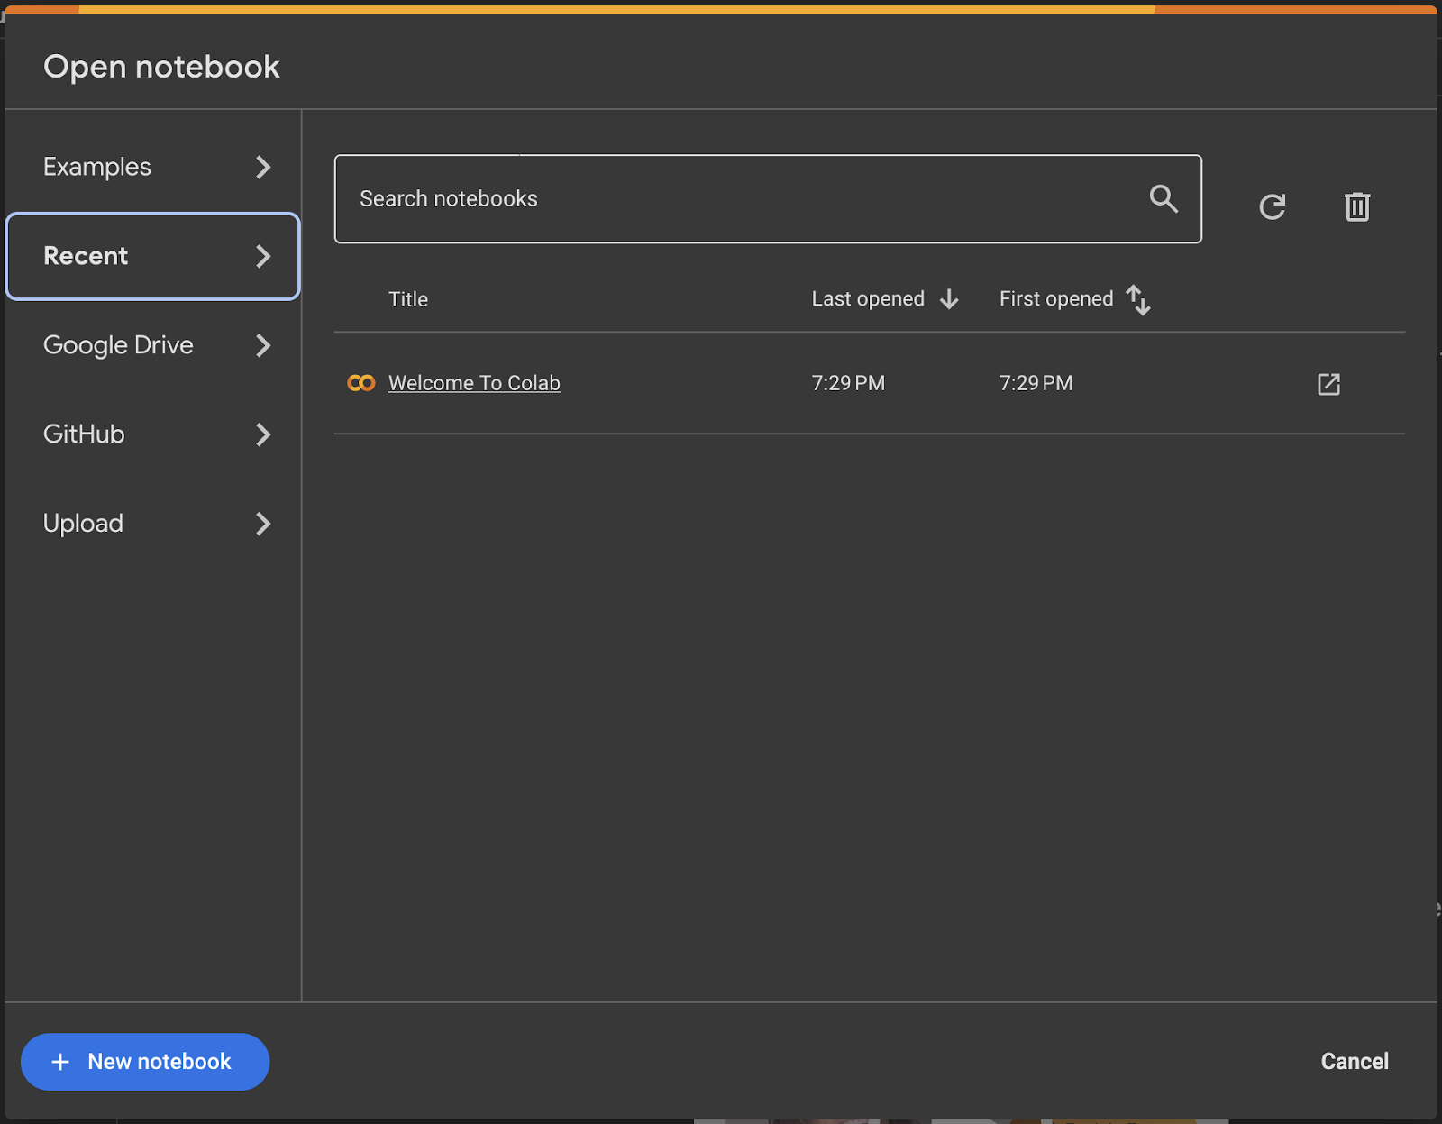Click the Colab logo beside Welcome To Colab
1442x1124 pixels.
(x=360, y=383)
